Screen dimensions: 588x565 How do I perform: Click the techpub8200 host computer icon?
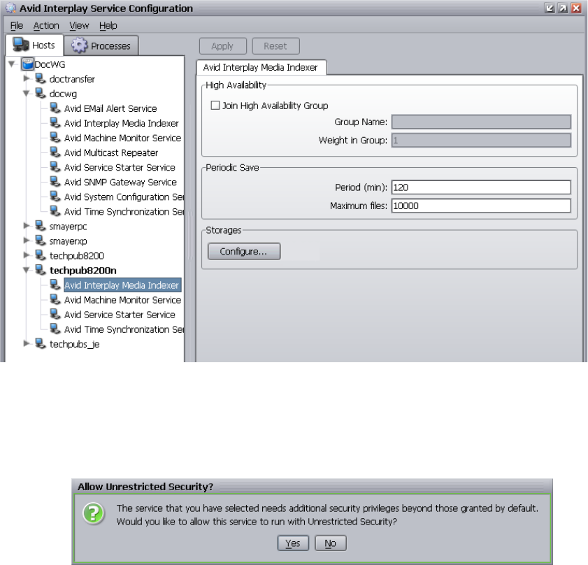pyautogui.click(x=41, y=255)
